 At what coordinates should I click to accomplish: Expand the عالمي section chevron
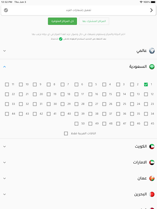coord(4,51)
